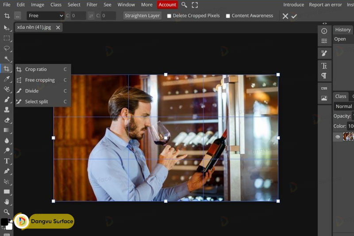Select the Clone Stamp tool
Screen dimensions: 354x236
7,110
